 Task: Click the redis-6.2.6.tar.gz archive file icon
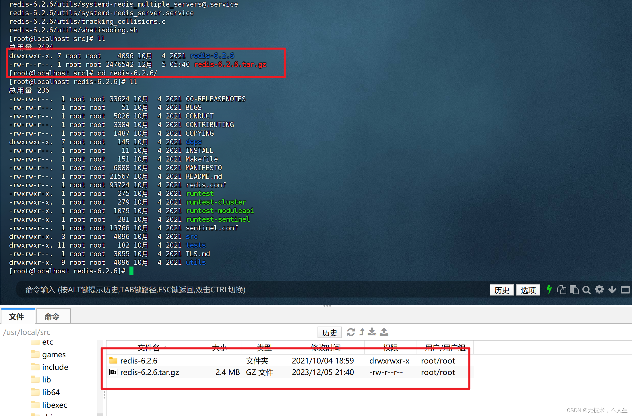coord(113,372)
